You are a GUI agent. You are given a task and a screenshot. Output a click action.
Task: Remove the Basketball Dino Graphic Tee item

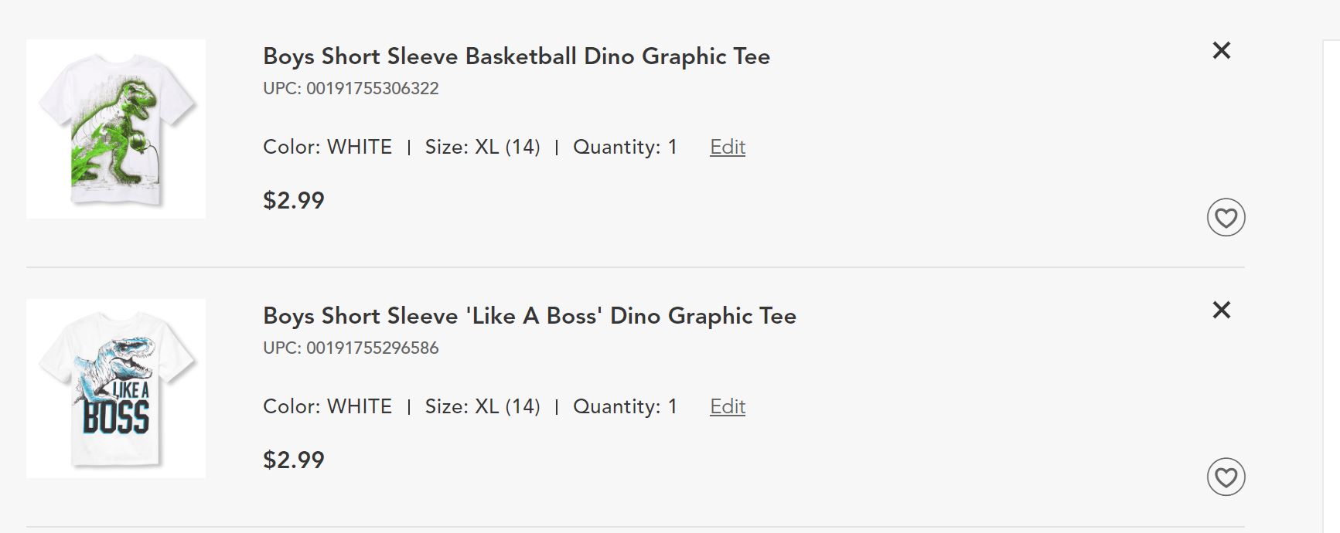click(1221, 51)
